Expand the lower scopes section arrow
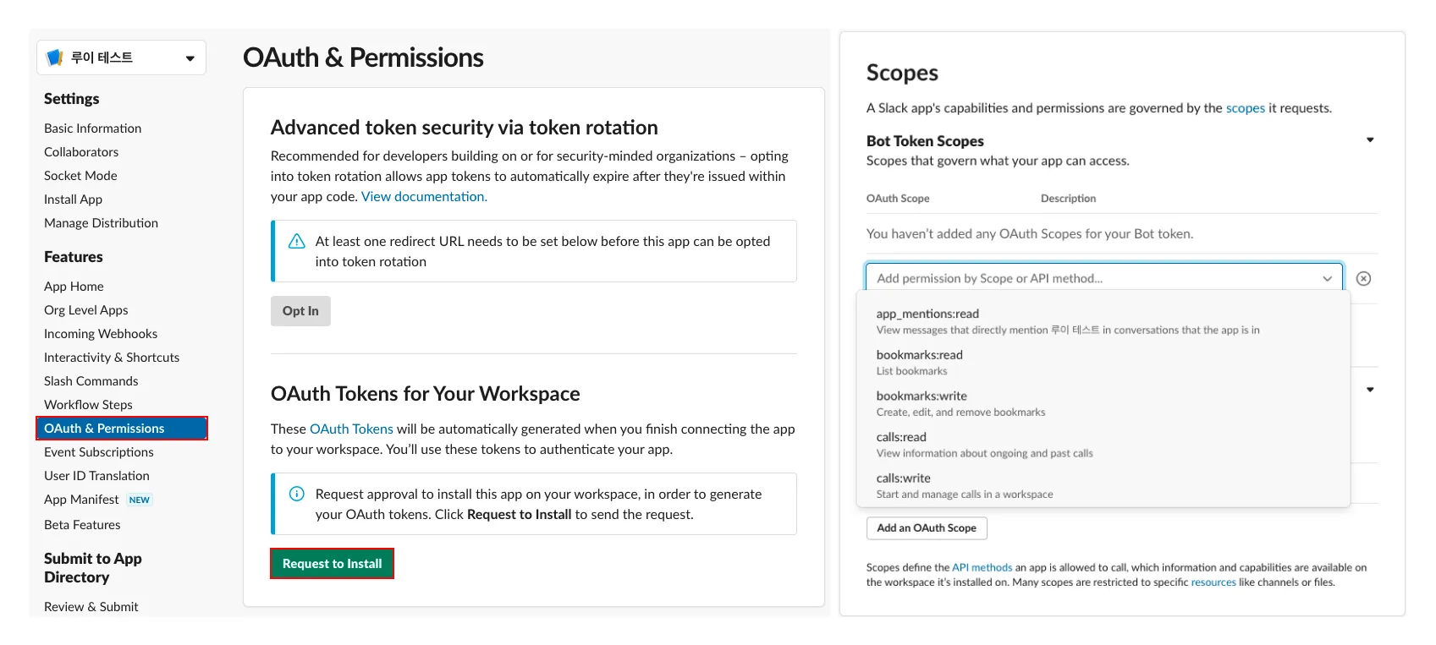This screenshot has height=645, width=1436. (1370, 390)
